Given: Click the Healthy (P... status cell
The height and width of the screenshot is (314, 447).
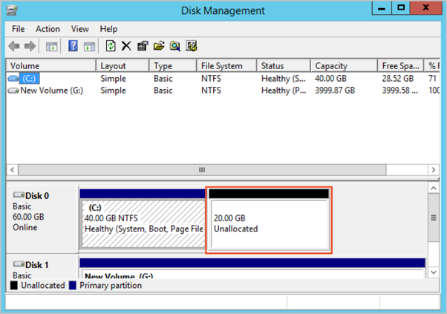Looking at the screenshot, I should (284, 91).
